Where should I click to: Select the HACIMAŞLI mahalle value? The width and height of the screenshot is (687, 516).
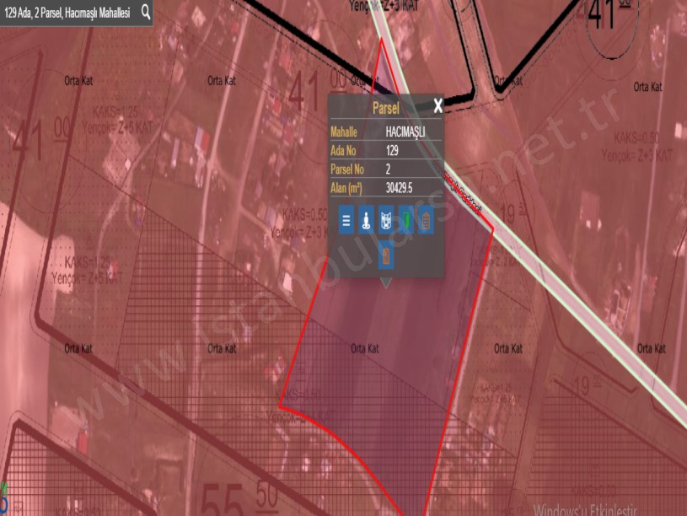(x=405, y=132)
